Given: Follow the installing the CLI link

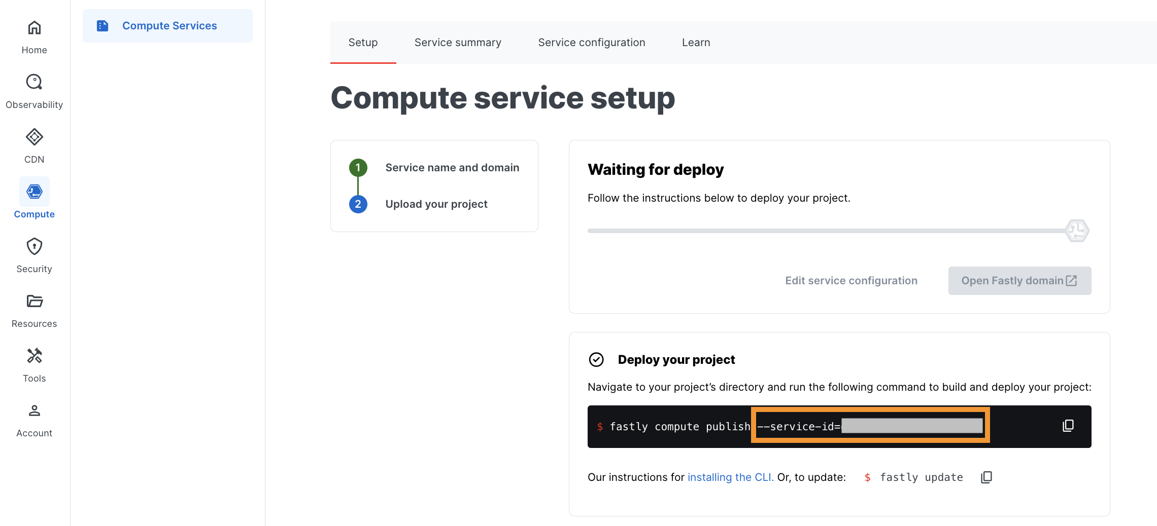Looking at the screenshot, I should click(x=730, y=477).
